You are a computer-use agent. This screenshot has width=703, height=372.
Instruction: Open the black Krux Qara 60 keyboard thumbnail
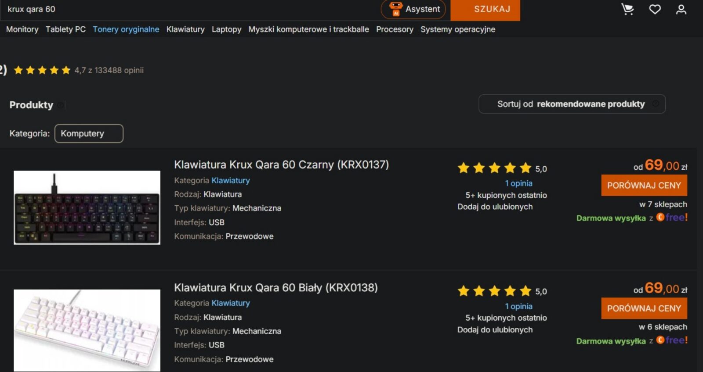pyautogui.click(x=87, y=207)
